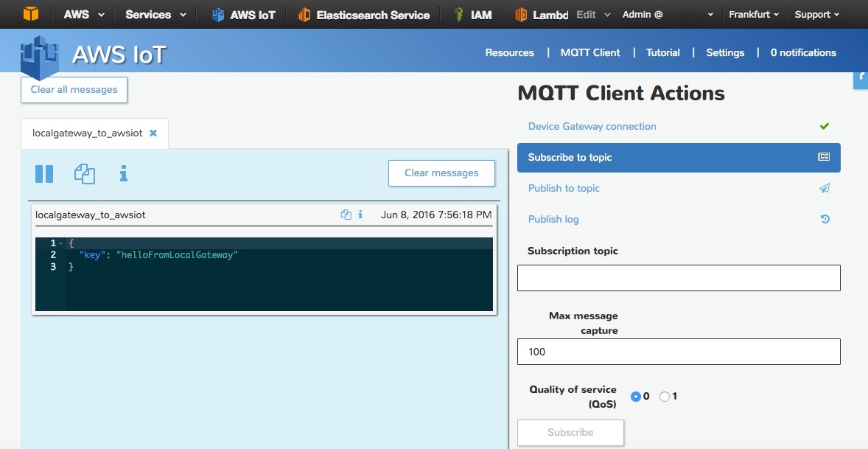Pause incoming messages with the pause icon

(44, 174)
